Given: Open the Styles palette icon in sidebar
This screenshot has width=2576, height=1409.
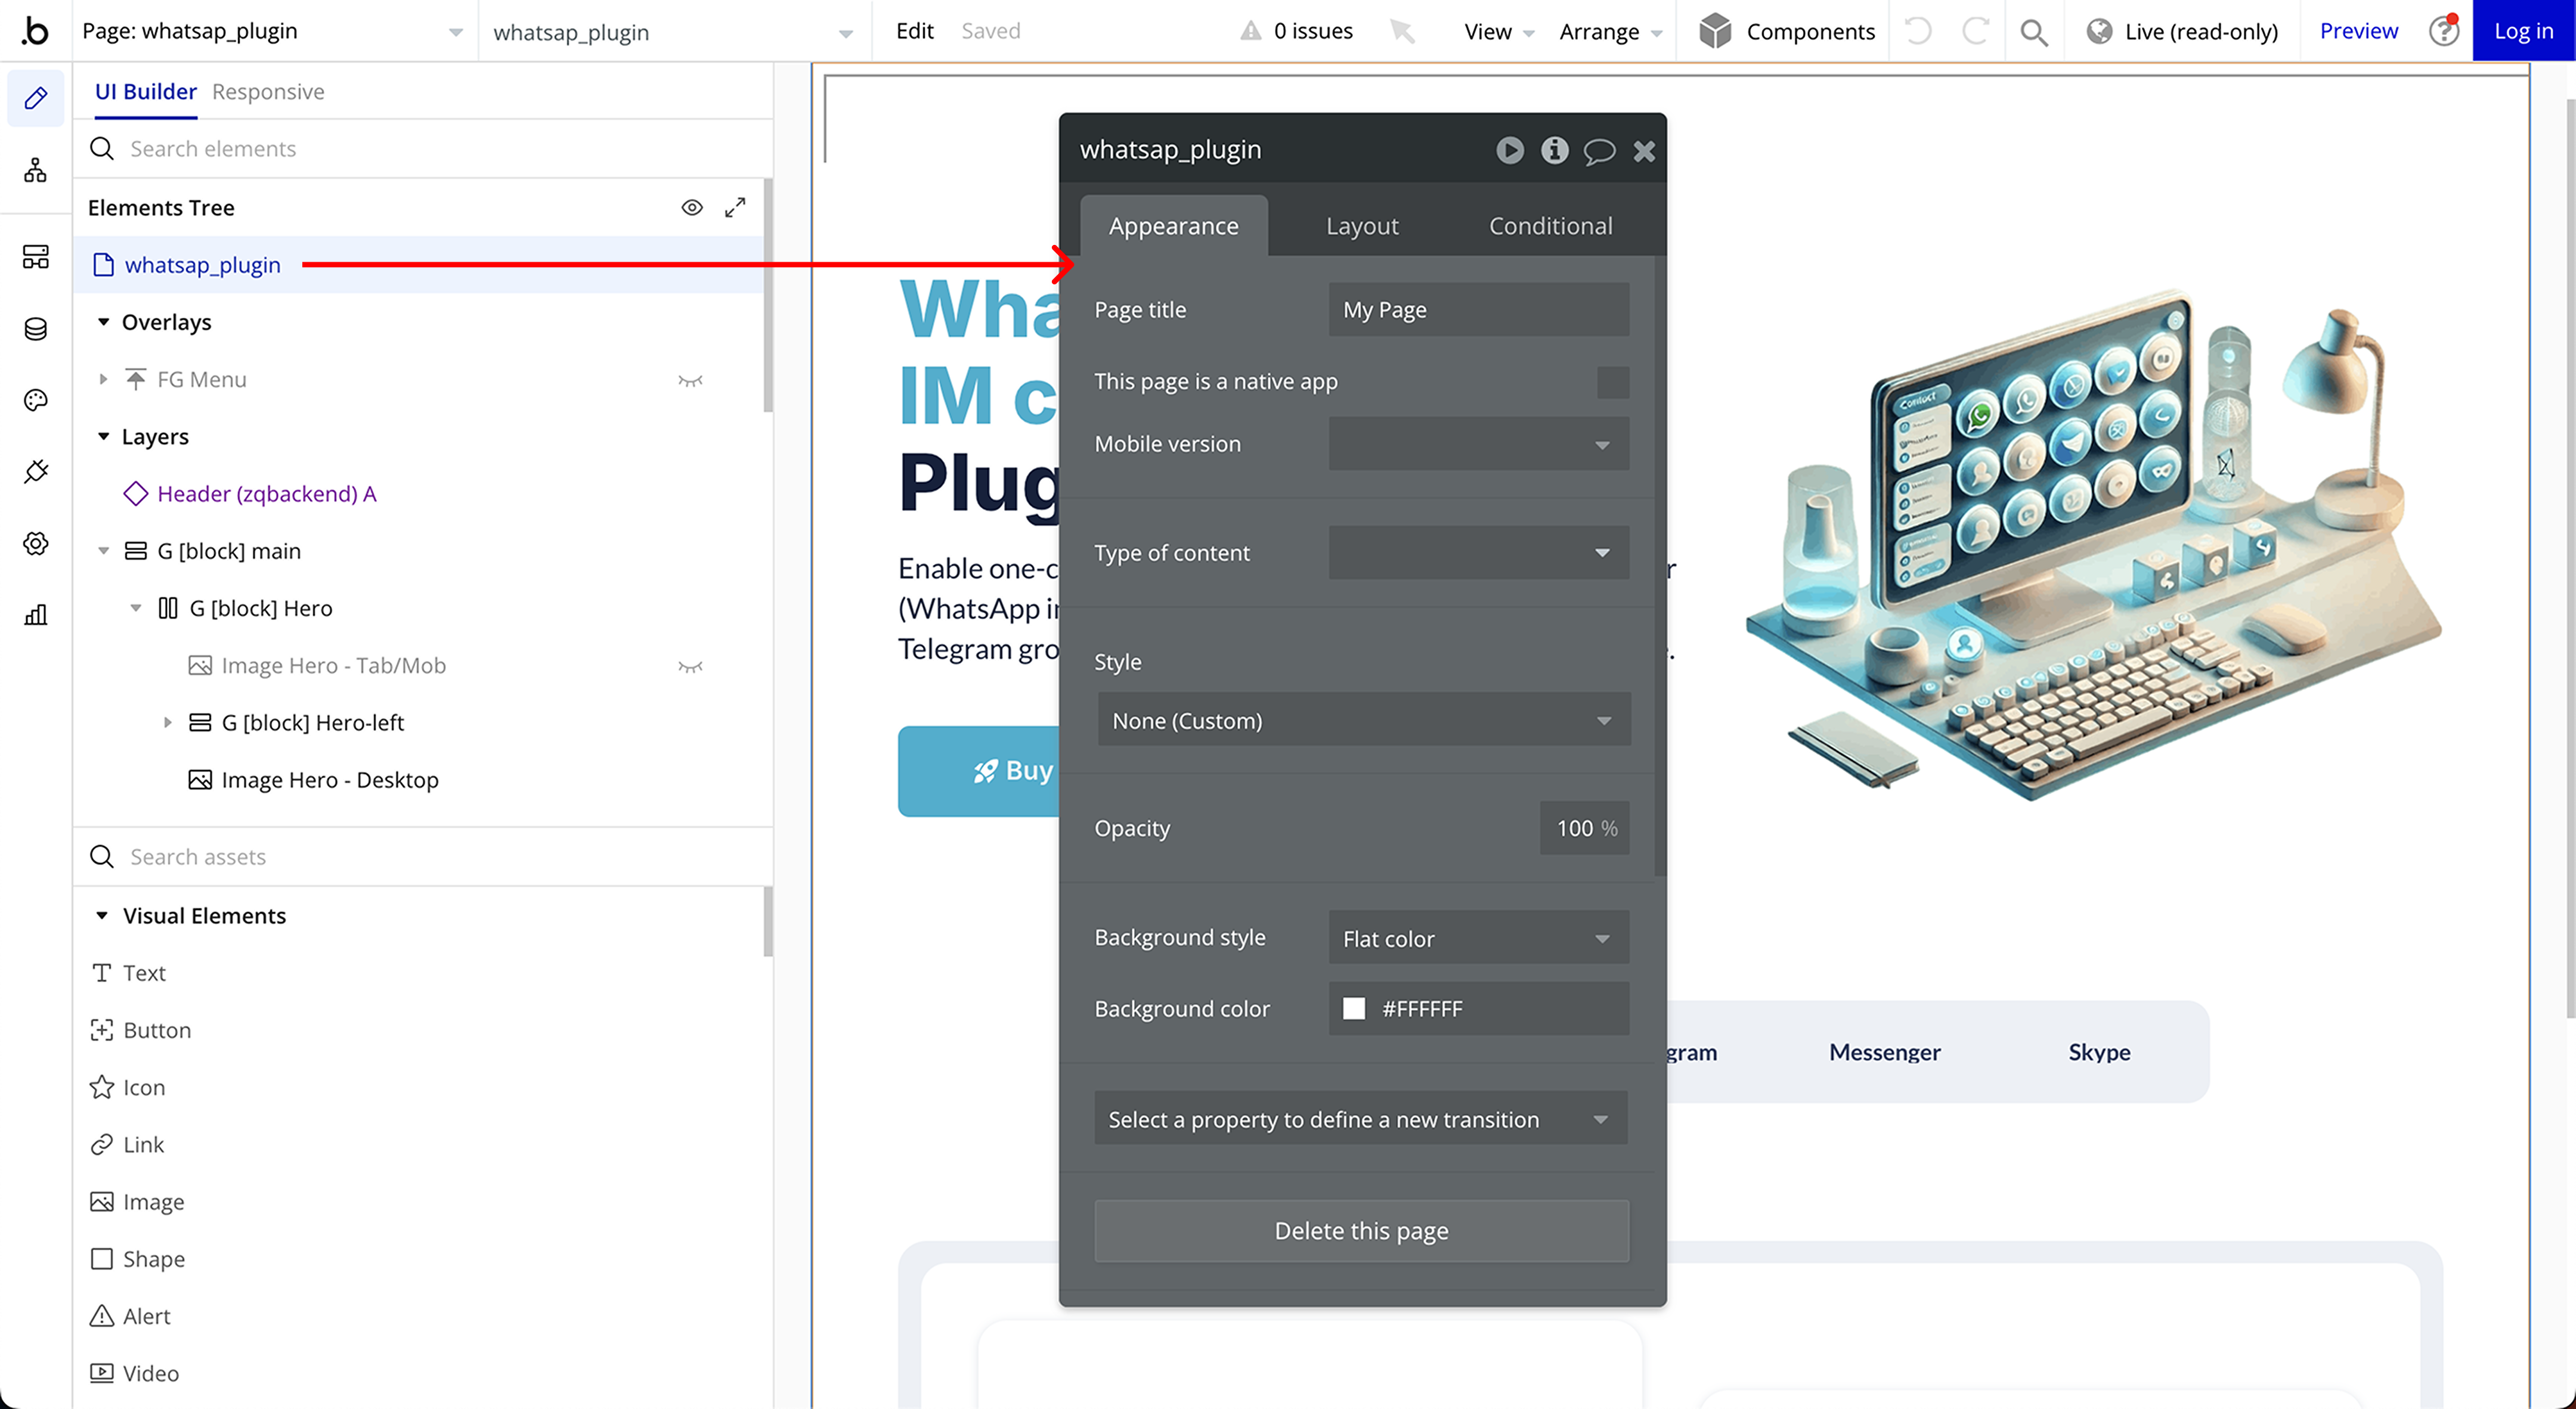Looking at the screenshot, I should (36, 401).
